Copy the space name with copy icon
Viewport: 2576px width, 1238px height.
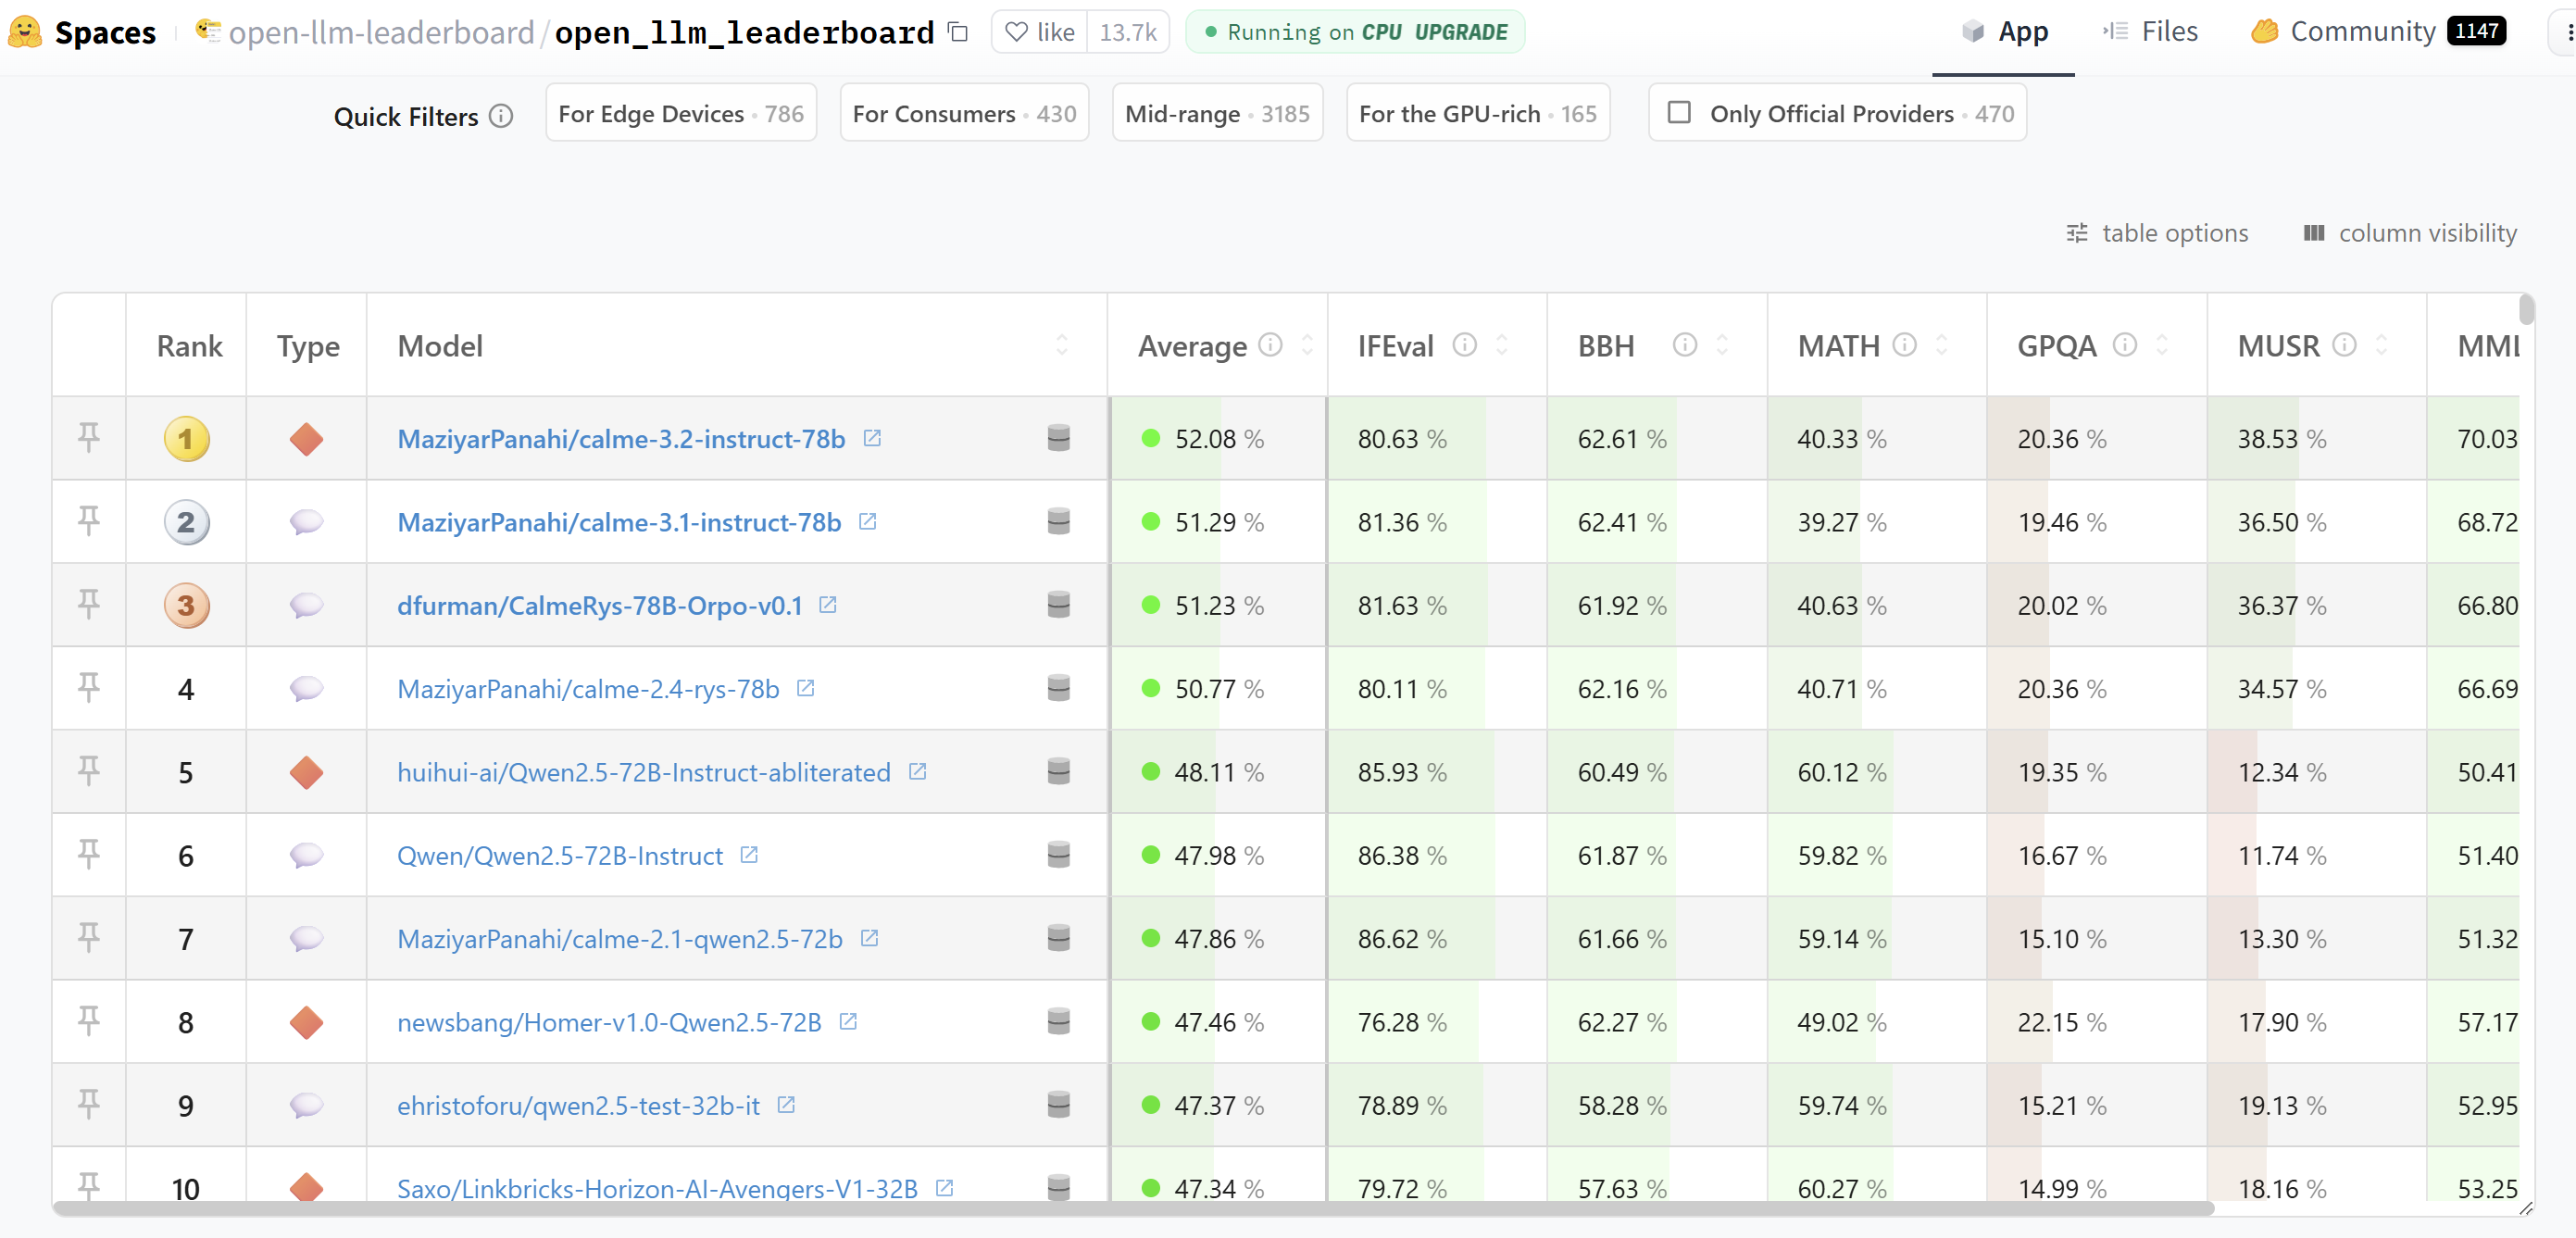[958, 32]
